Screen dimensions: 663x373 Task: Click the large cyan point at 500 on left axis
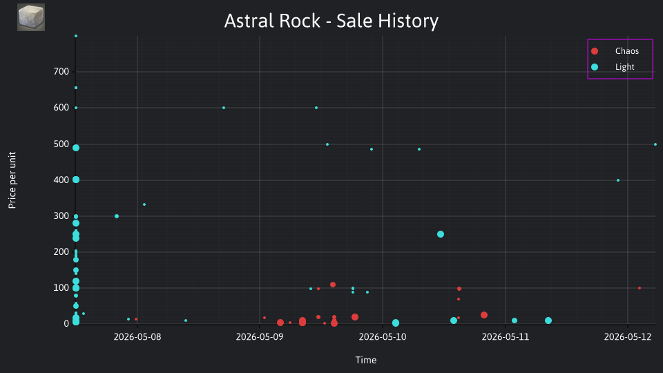76,148
